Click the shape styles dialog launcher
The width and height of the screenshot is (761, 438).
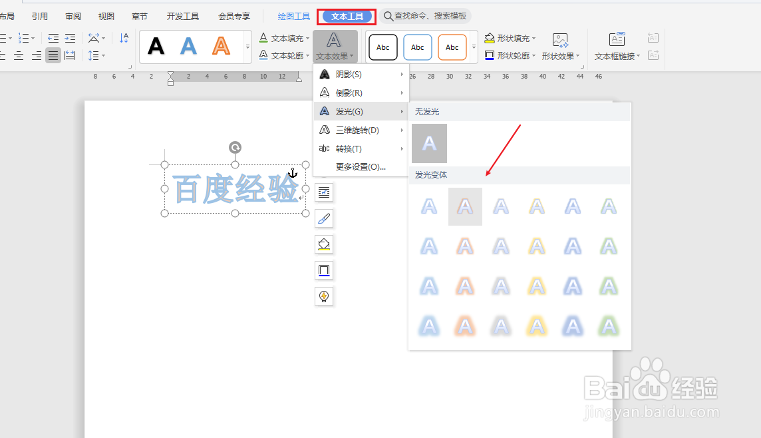(x=583, y=67)
